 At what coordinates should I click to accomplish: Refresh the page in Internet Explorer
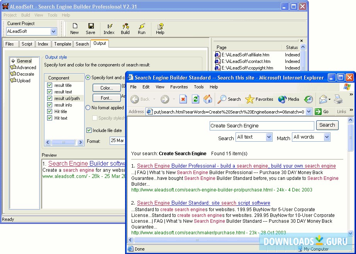click(x=195, y=99)
